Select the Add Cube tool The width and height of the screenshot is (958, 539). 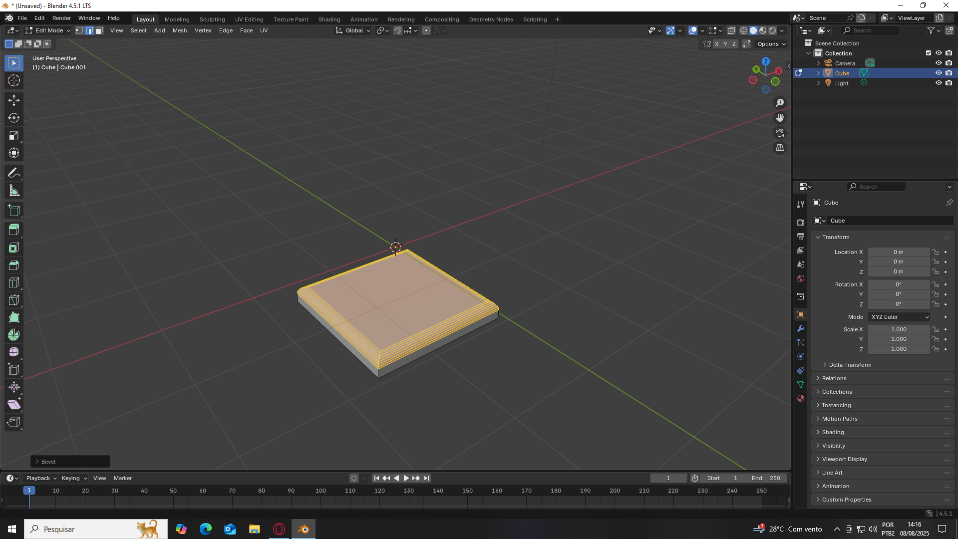pos(14,211)
